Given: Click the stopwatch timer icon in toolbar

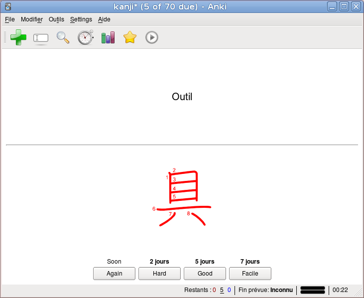Looking at the screenshot, I should point(86,37).
